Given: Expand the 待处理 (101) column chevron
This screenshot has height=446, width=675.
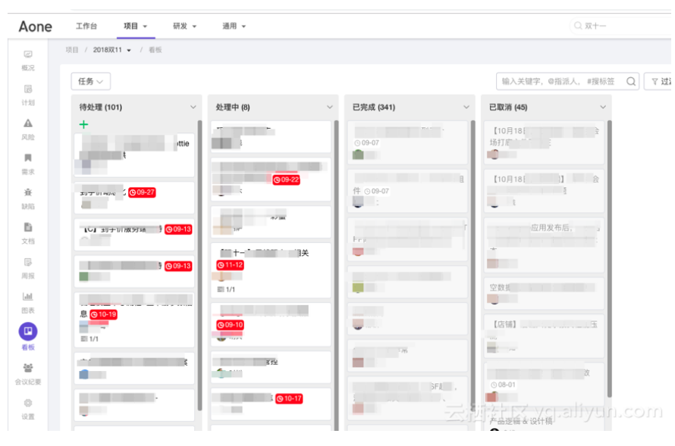Looking at the screenshot, I should [x=193, y=107].
